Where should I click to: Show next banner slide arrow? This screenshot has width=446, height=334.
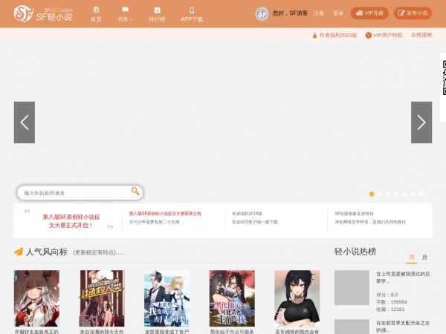pos(421,122)
